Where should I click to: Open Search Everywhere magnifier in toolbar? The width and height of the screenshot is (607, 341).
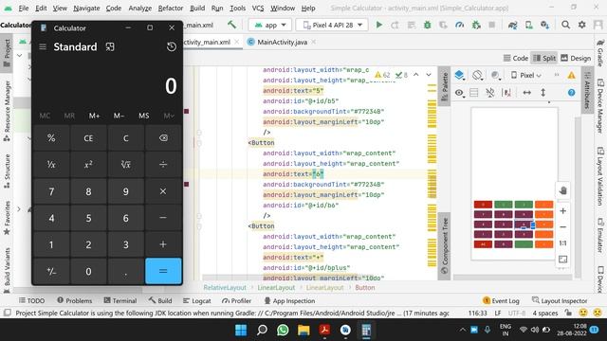[x=565, y=25]
